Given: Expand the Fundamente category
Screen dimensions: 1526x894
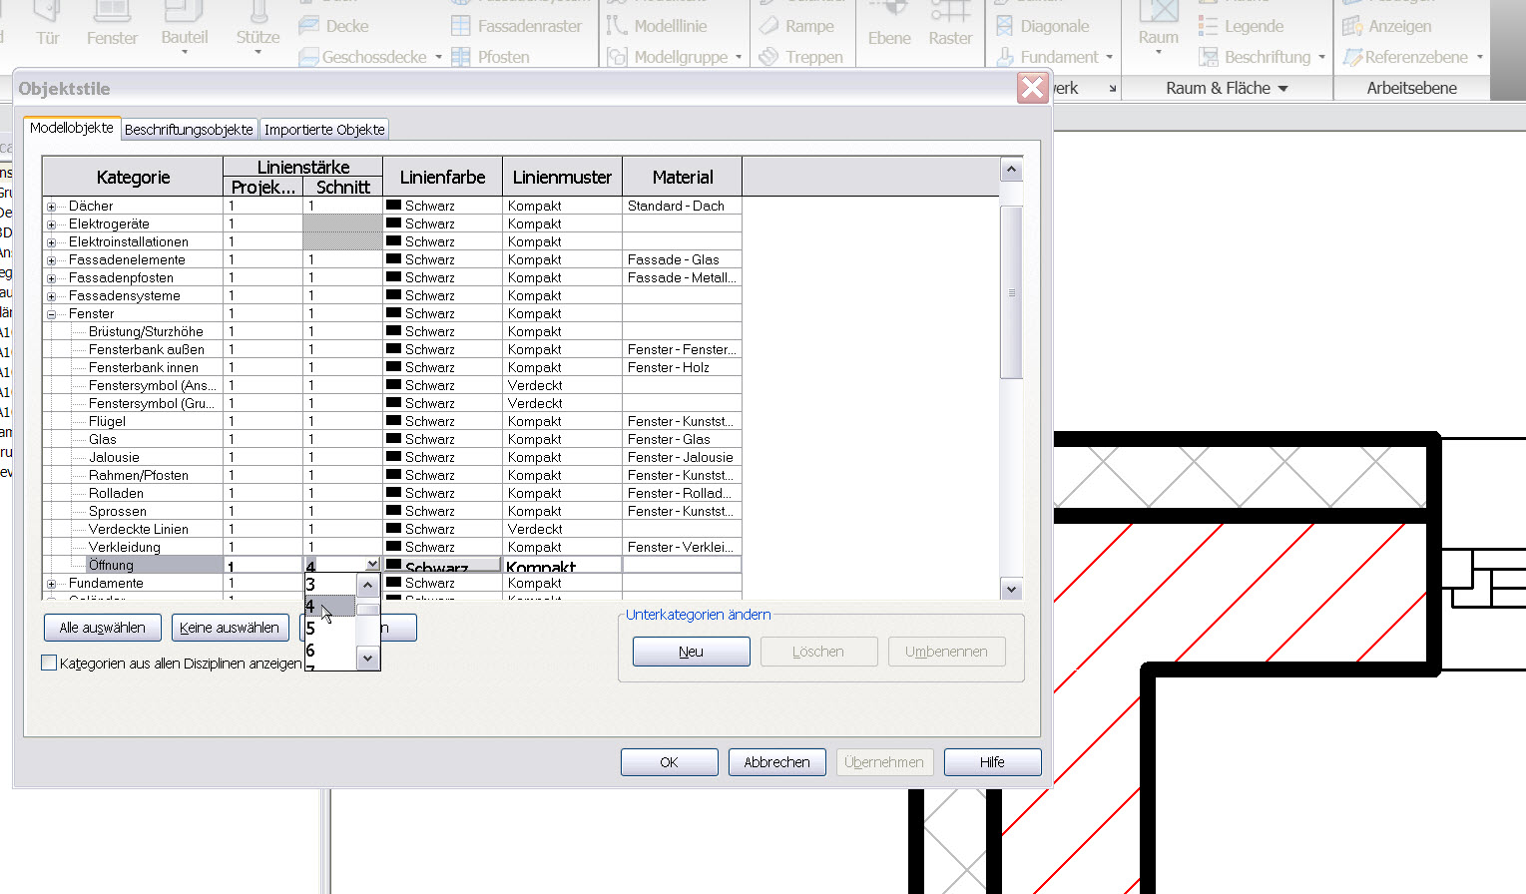Looking at the screenshot, I should (x=51, y=584).
